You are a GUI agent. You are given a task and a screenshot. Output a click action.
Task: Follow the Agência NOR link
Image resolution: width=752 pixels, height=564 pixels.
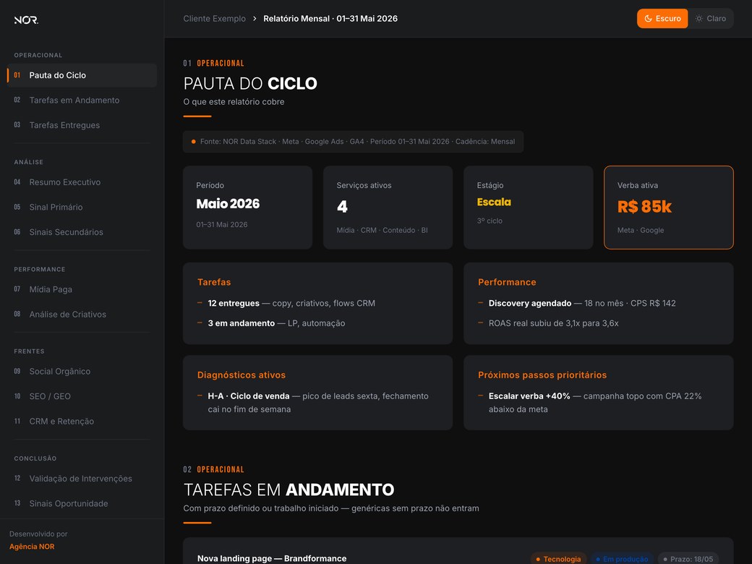click(x=32, y=547)
